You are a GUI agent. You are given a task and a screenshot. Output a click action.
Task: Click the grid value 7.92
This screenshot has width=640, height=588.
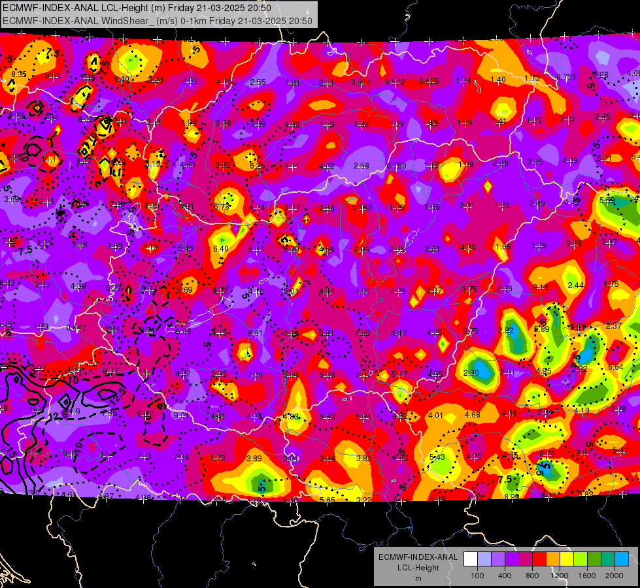pyautogui.click(x=580, y=369)
